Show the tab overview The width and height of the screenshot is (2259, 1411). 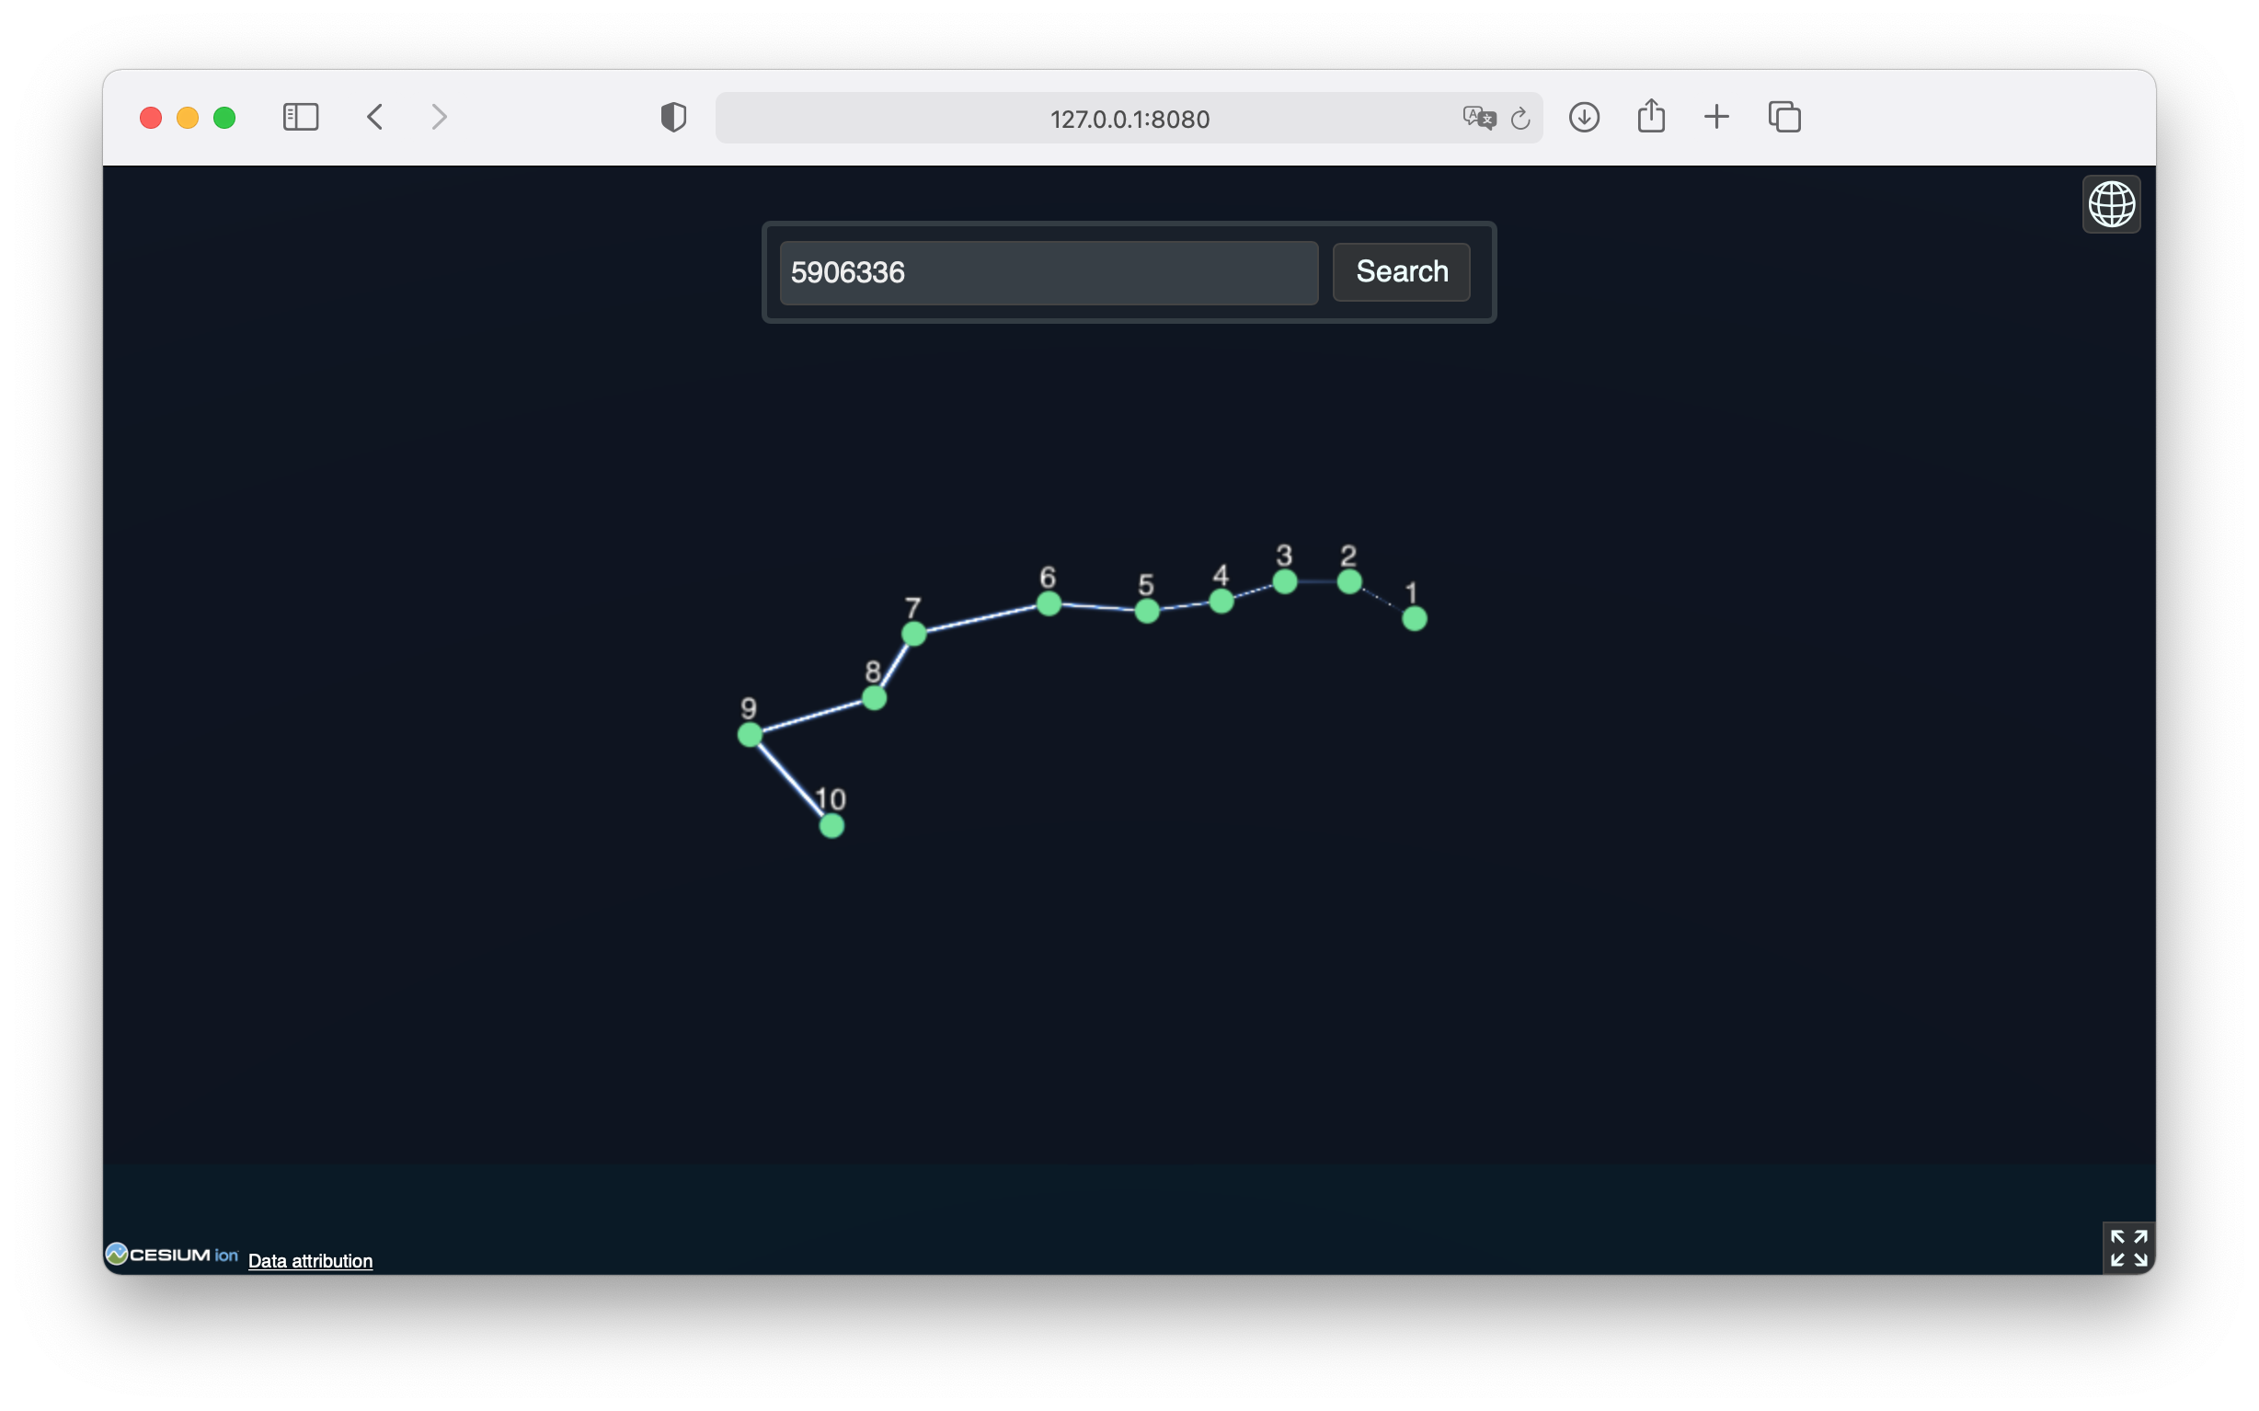tap(1784, 118)
